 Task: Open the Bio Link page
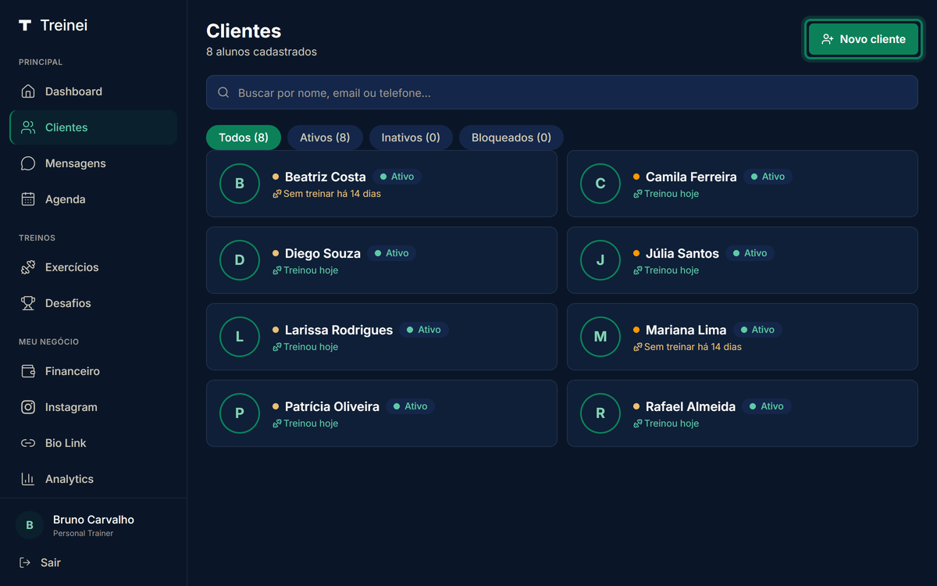(94, 443)
